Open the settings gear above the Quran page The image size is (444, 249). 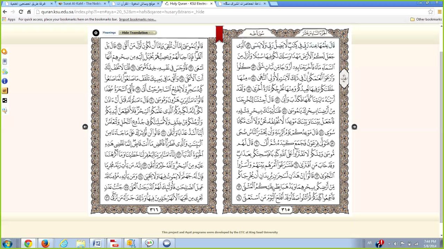[96, 33]
